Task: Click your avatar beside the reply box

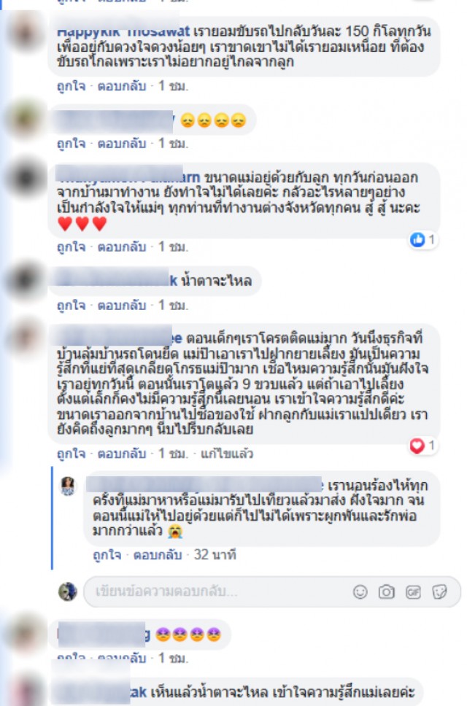Action: tap(68, 591)
